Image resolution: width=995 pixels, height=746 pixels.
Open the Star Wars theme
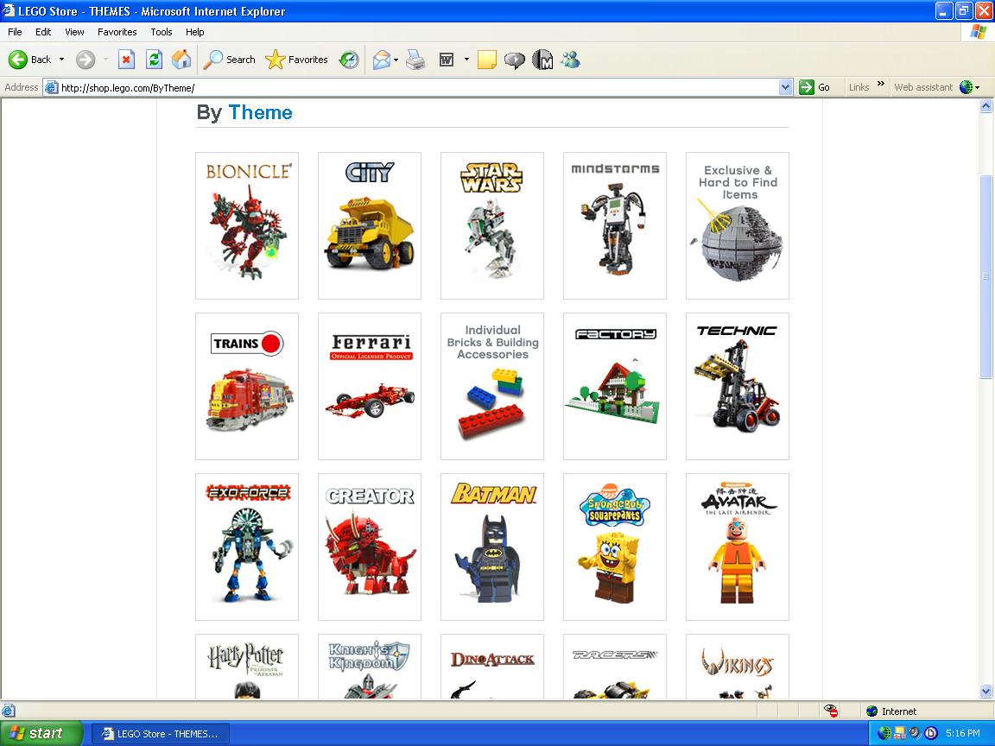coord(491,225)
